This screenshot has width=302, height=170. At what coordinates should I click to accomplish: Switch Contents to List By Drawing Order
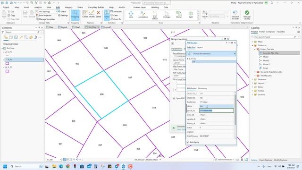[x=6, y=37]
